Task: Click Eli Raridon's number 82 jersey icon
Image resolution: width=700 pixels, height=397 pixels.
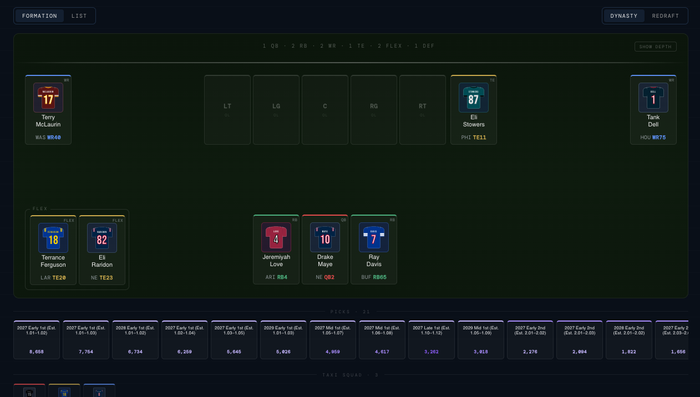Action: 102,238
